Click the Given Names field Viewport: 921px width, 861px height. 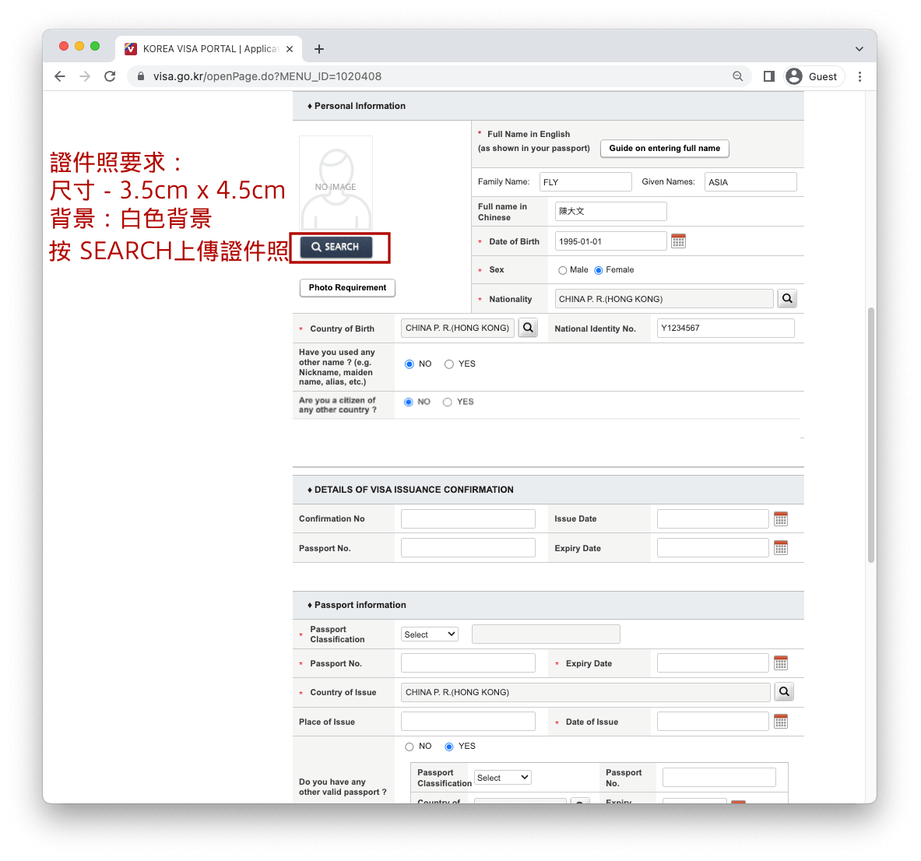[751, 182]
